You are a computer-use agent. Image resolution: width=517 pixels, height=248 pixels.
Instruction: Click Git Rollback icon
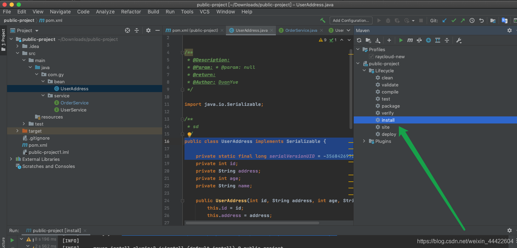point(481,20)
